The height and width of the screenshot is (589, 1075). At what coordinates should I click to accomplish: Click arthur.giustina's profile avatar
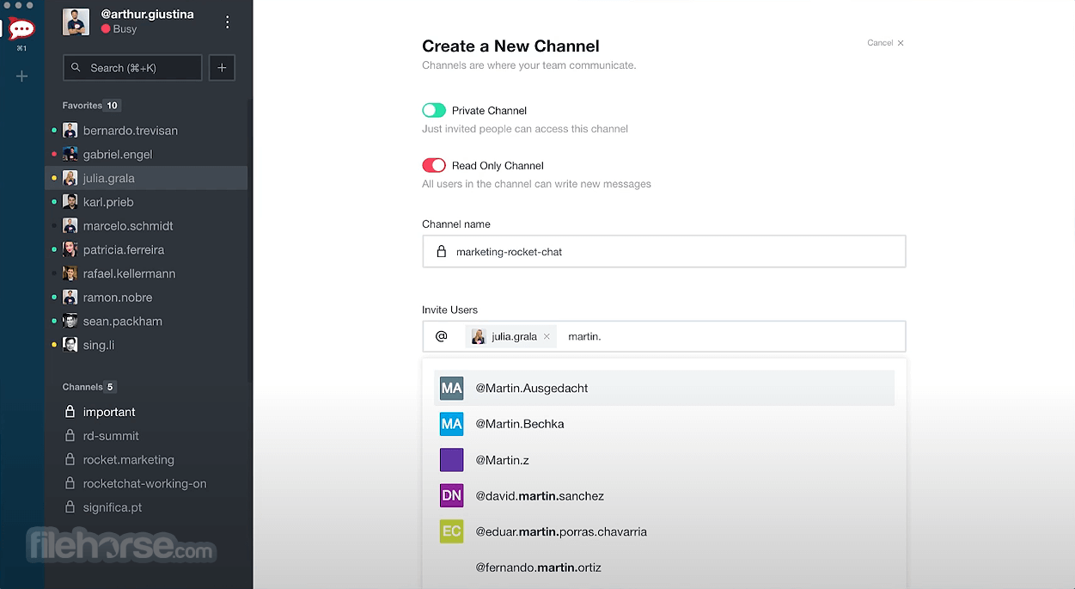tap(76, 21)
